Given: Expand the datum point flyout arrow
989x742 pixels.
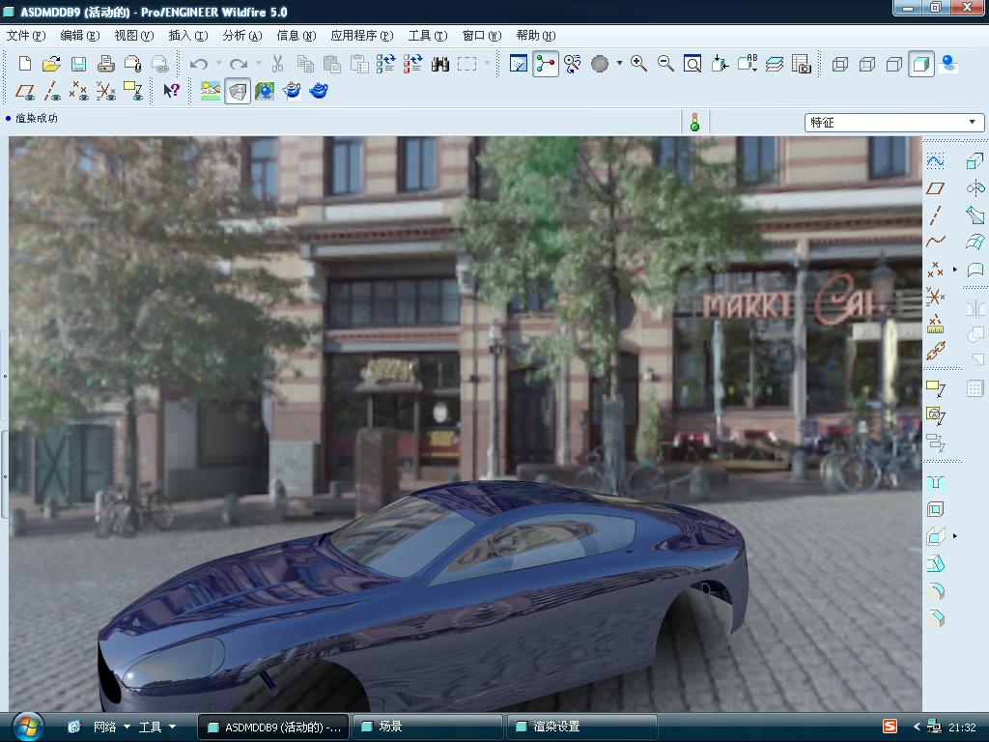Looking at the screenshot, I should click(955, 269).
